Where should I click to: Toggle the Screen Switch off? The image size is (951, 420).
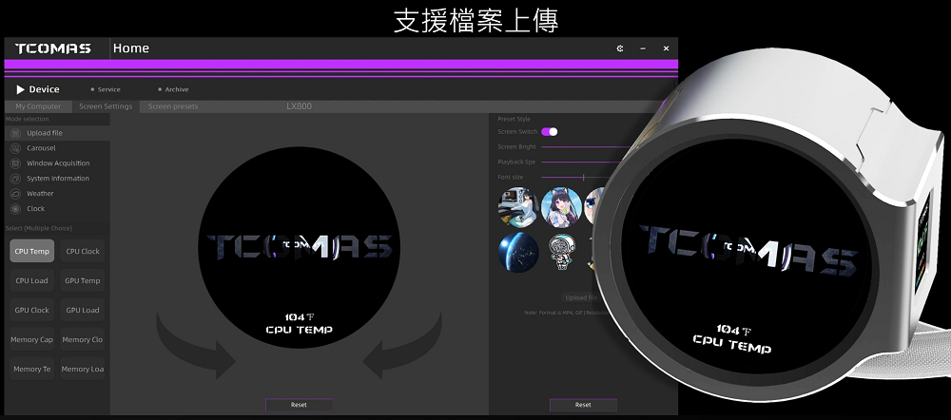pyautogui.click(x=549, y=132)
